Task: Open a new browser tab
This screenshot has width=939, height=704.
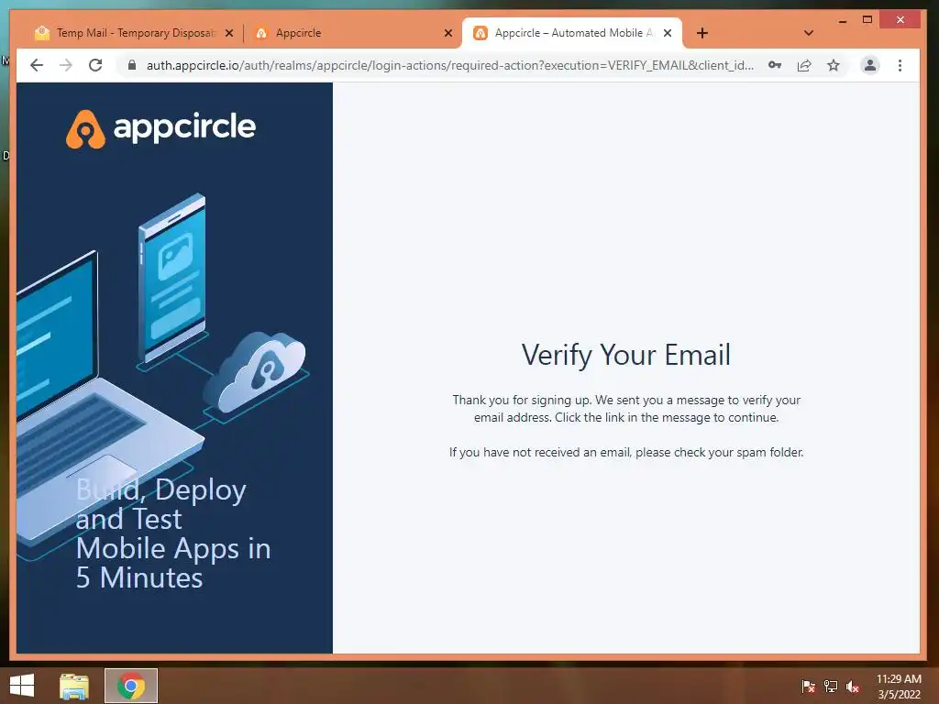Action: point(702,33)
